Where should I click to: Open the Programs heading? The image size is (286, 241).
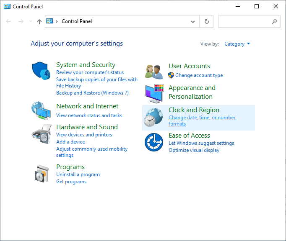click(70, 167)
